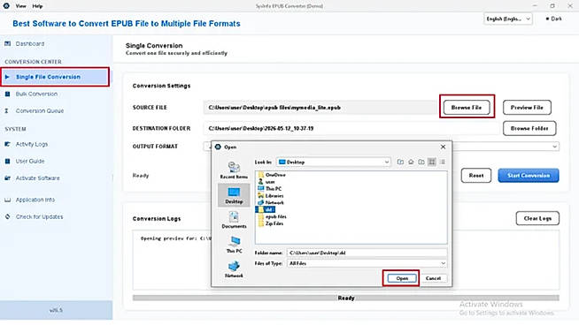Select This PC in the places bar

click(234, 245)
